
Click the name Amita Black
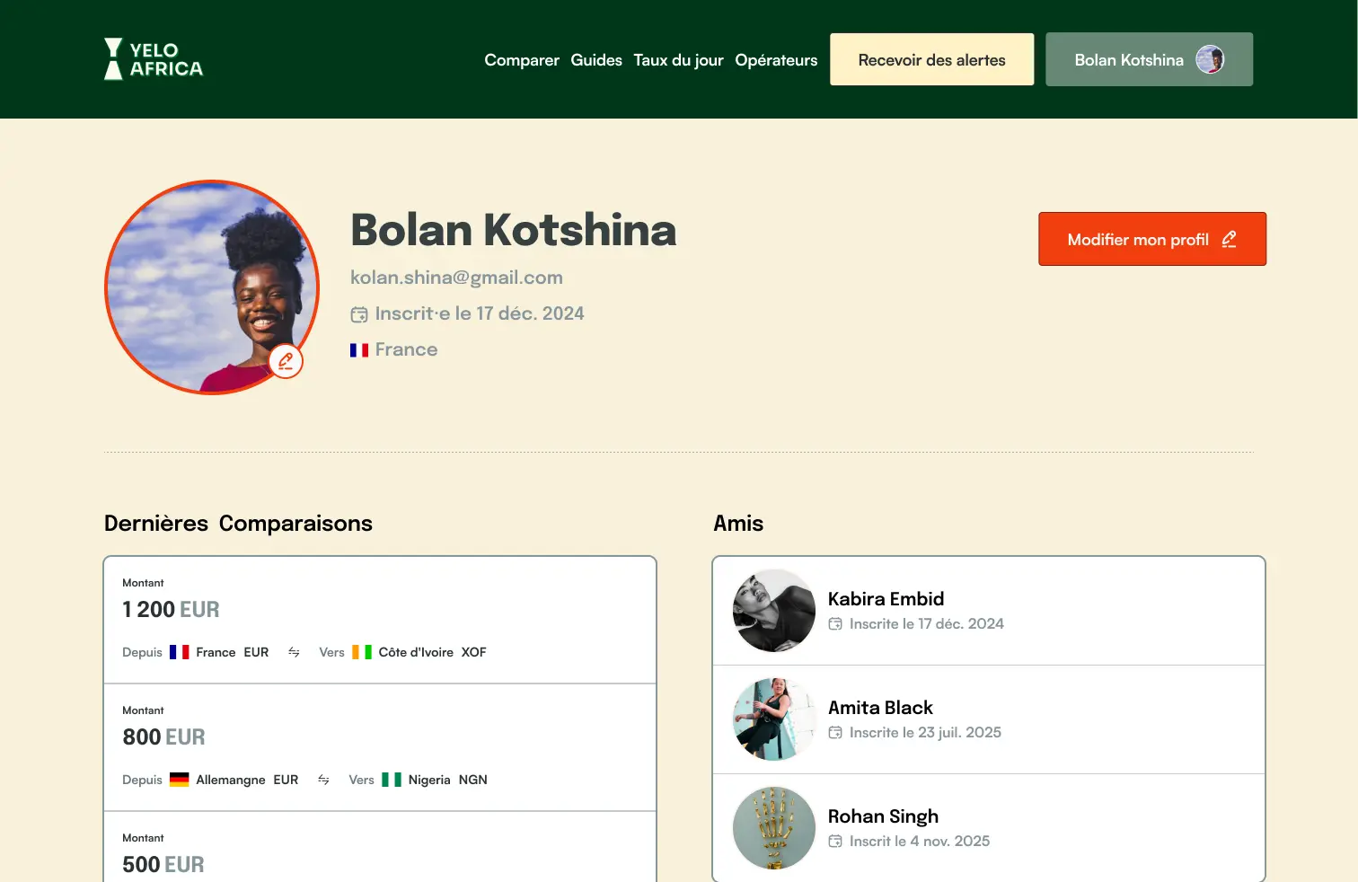click(880, 708)
